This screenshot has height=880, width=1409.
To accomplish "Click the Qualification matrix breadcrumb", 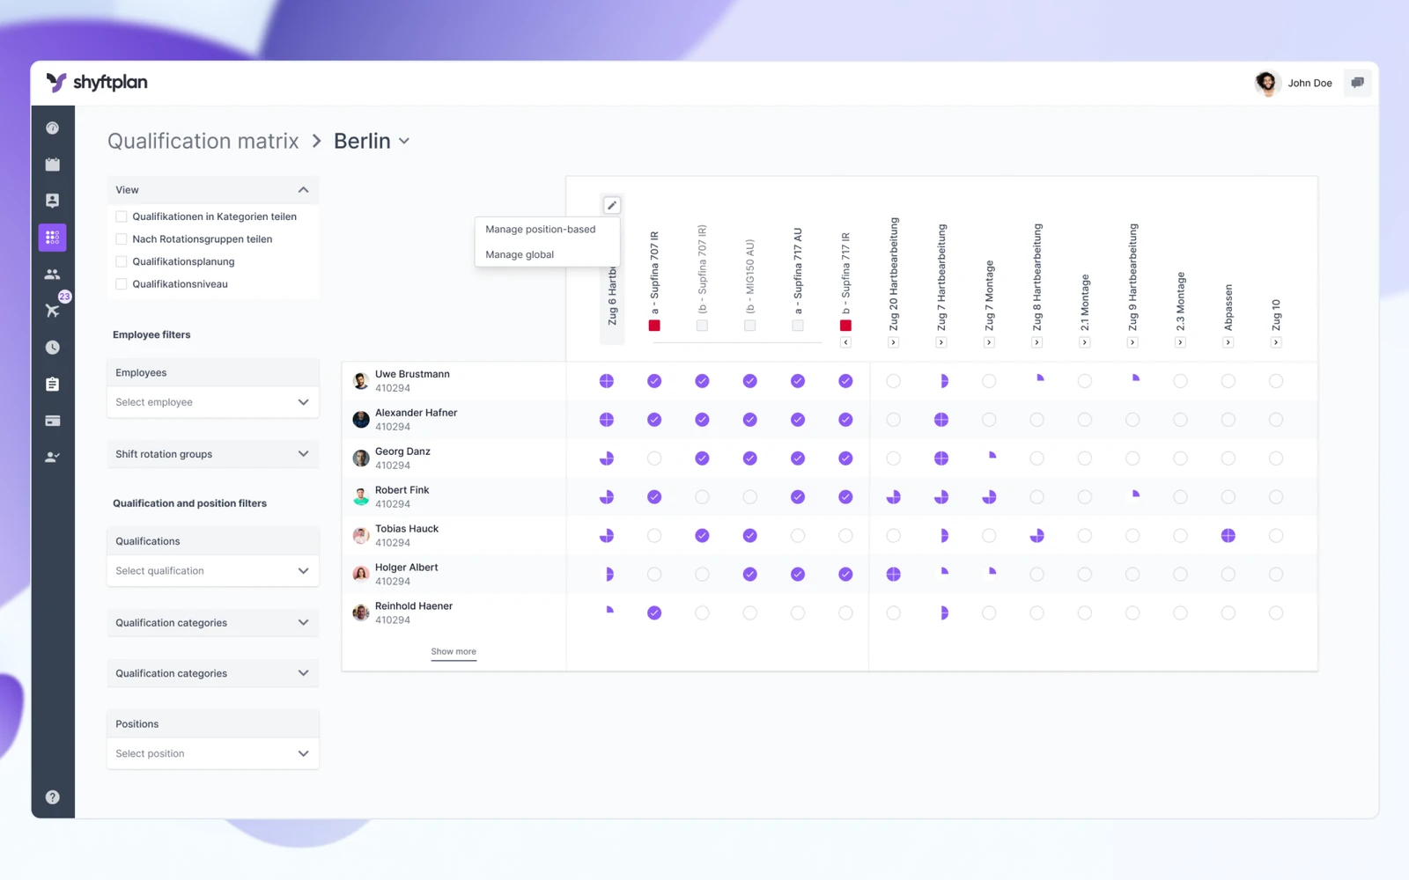I will [203, 141].
